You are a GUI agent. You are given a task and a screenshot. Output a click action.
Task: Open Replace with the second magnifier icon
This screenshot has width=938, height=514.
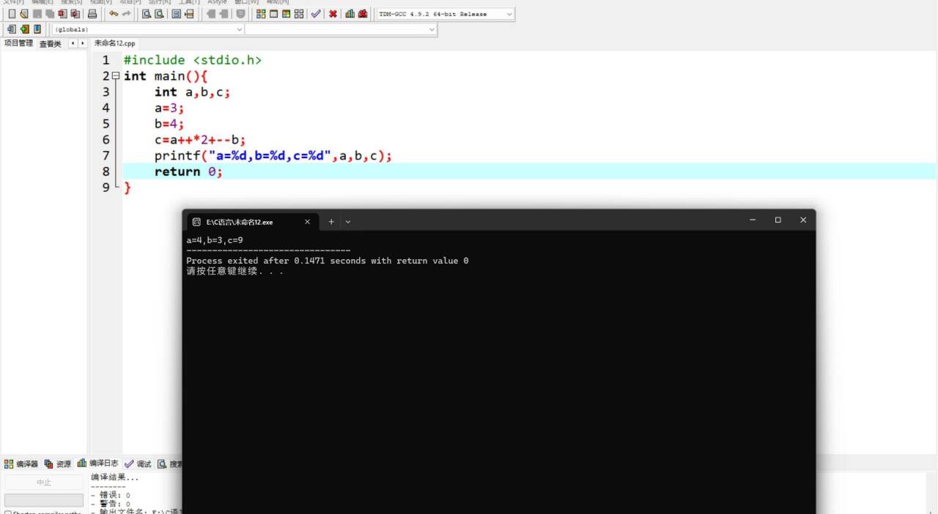[159, 14]
